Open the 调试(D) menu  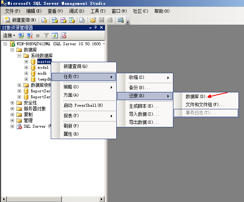(77, 11)
